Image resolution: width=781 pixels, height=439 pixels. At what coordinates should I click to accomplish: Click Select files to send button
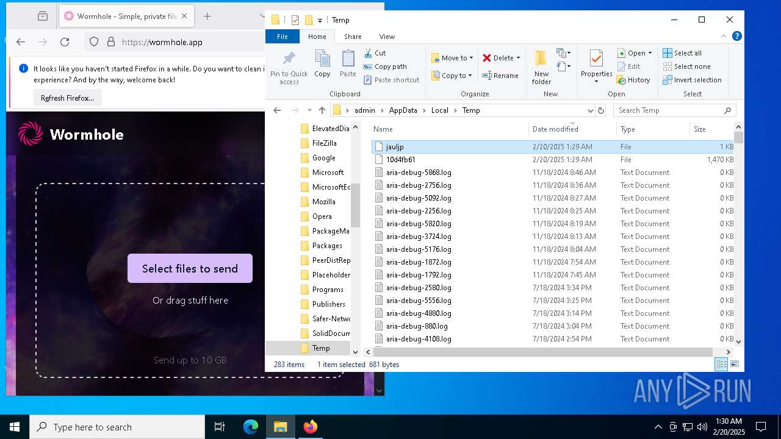pyautogui.click(x=190, y=268)
